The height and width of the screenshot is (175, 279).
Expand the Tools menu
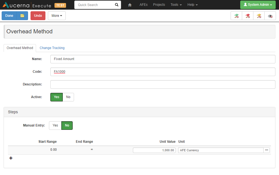point(176,5)
